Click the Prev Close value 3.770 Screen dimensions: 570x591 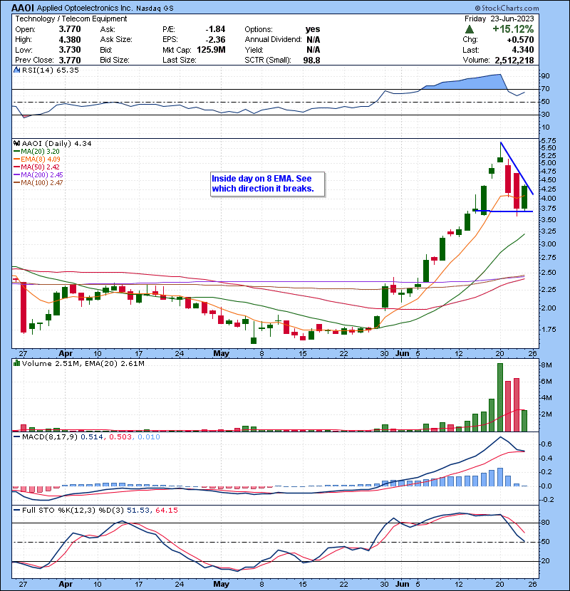click(x=70, y=61)
